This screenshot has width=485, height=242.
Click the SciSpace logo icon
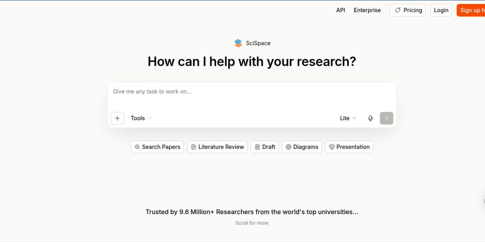[238, 43]
